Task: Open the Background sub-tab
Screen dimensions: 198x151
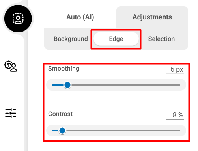Action: (71, 39)
